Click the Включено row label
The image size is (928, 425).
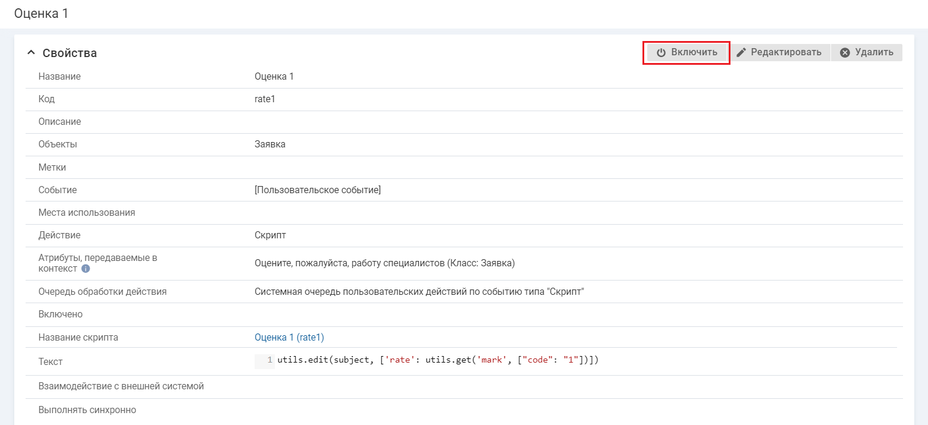pos(61,314)
